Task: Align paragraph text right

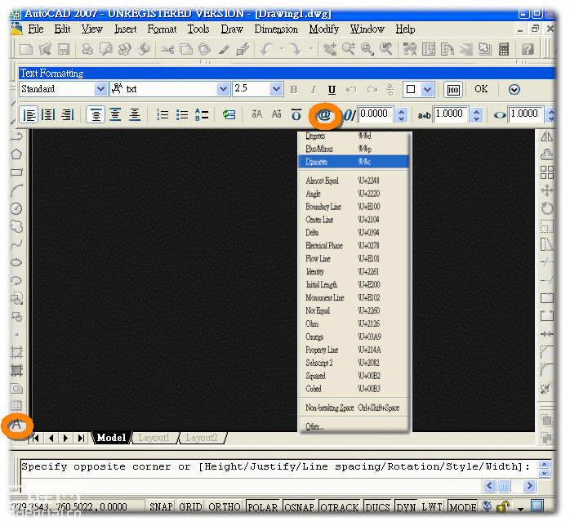Action: (x=67, y=115)
